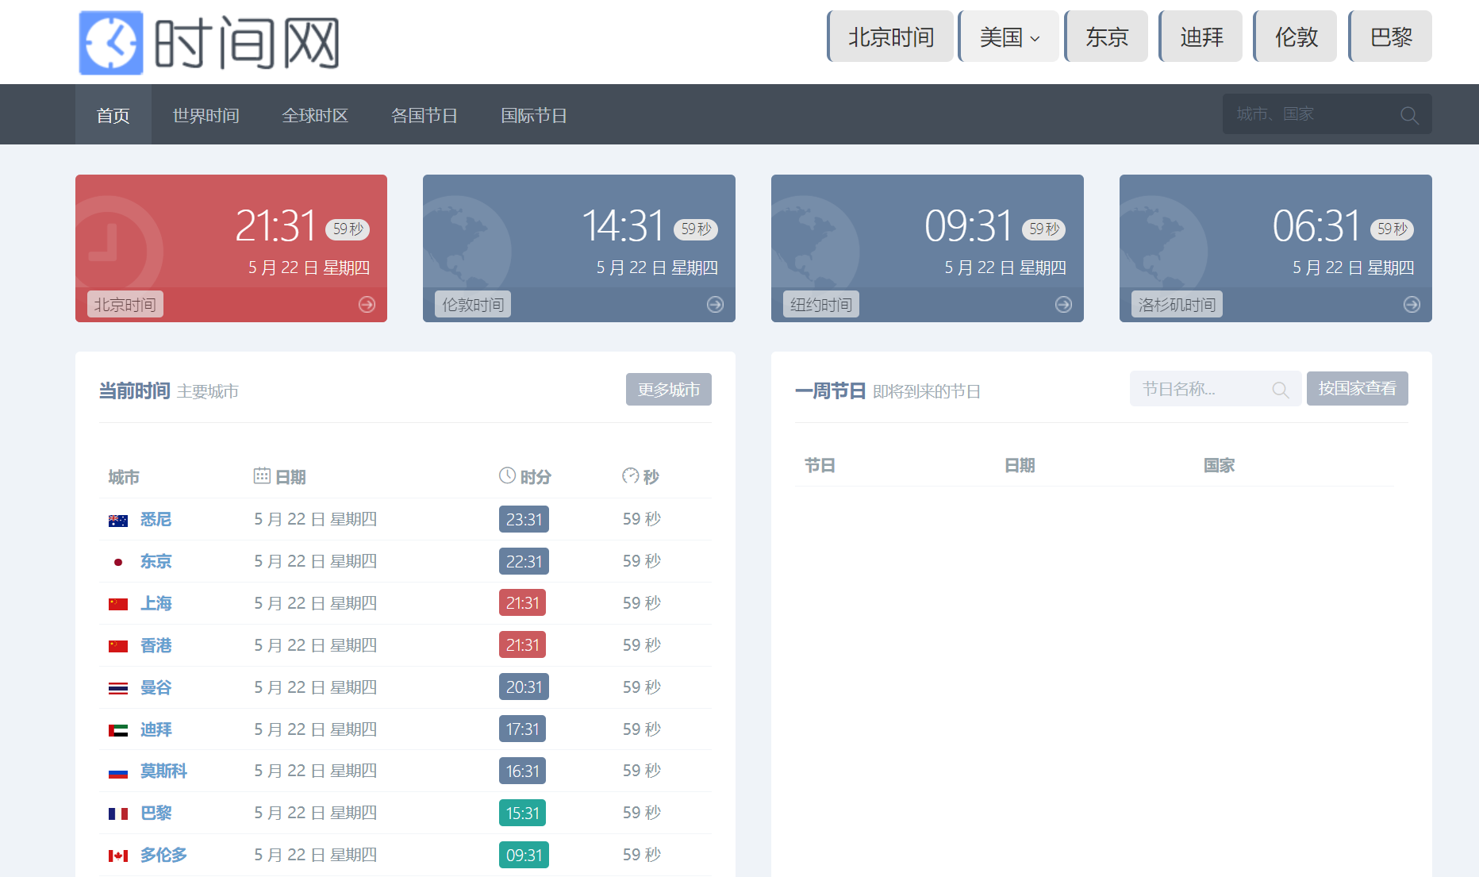Focus the 节日名称 search input
The image size is (1479, 877).
click(x=1198, y=389)
